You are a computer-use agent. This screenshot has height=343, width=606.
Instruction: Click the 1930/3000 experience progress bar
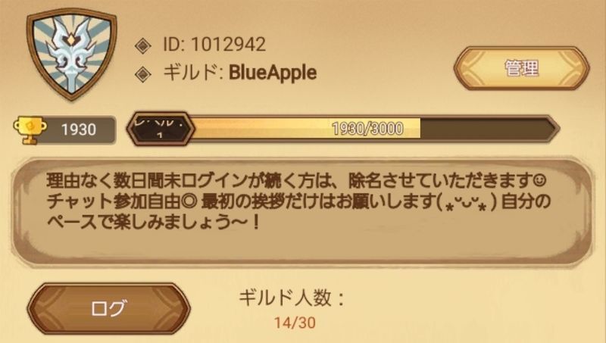coord(343,129)
